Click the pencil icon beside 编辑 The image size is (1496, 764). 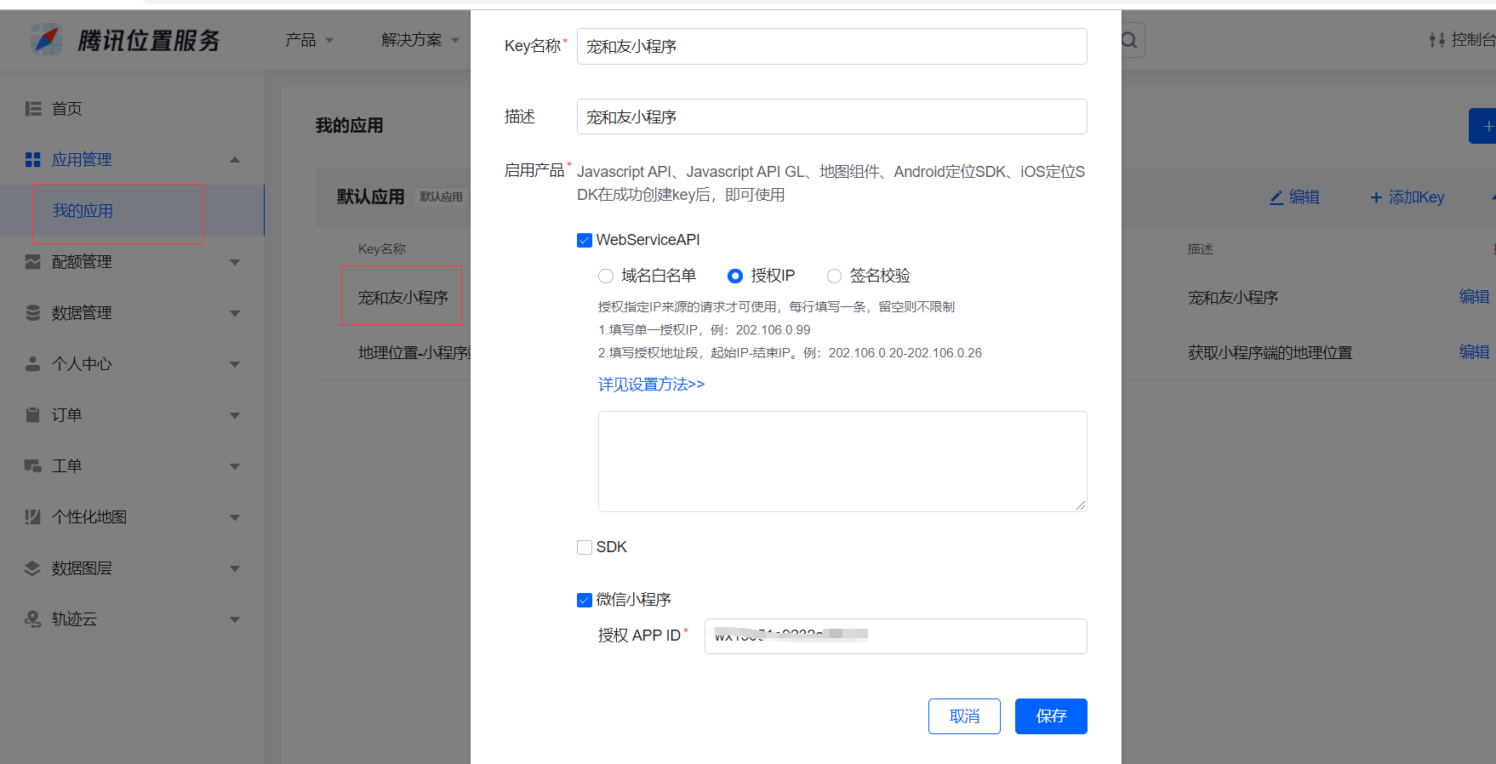tap(1276, 197)
